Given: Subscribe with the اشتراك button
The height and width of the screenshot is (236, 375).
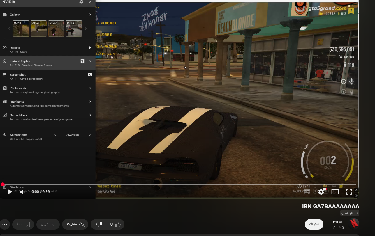Looking at the screenshot, I should click(x=314, y=224).
